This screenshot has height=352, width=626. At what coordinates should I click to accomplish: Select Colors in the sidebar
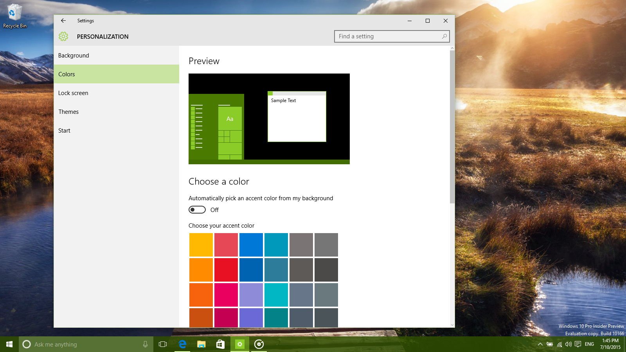pyautogui.click(x=117, y=74)
